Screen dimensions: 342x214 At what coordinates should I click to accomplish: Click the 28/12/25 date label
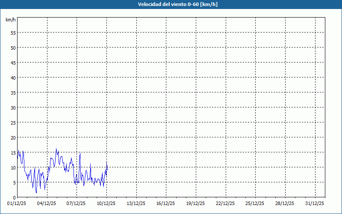click(x=285, y=203)
